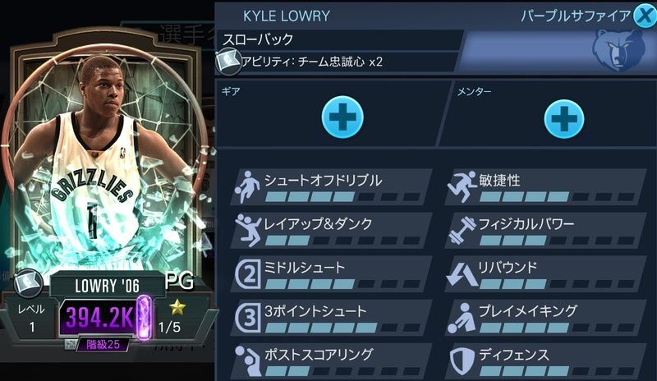The height and width of the screenshot is (381, 657).
Task: Select the 3ポイントシュート number 3 icon
Action: [x=249, y=318]
